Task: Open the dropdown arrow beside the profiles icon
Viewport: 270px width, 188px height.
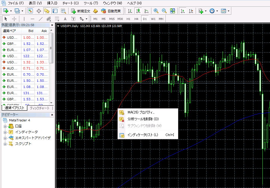Action: 22,11
